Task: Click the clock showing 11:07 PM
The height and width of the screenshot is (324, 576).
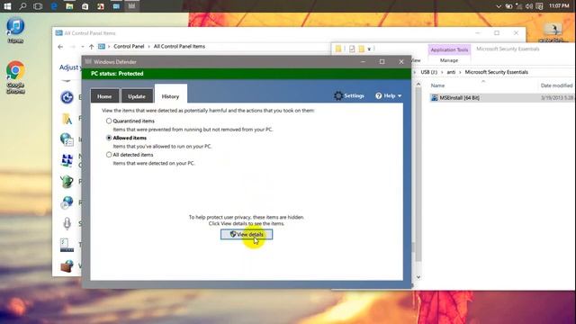Action: [559, 6]
